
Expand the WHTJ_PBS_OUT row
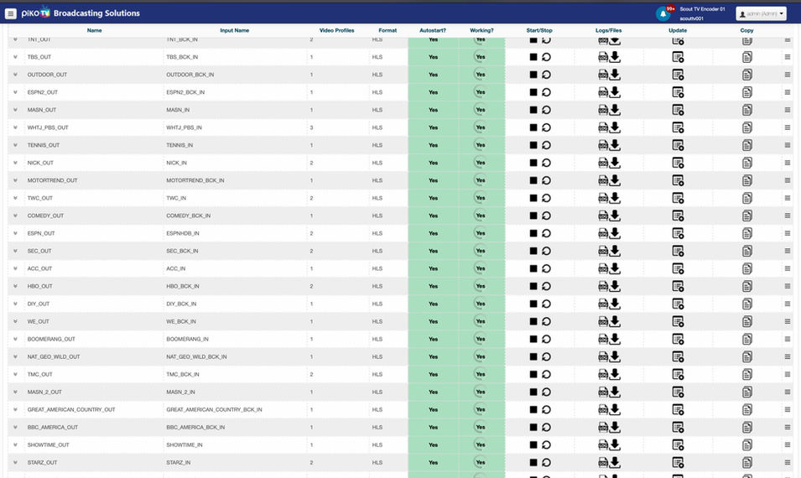[15, 127]
